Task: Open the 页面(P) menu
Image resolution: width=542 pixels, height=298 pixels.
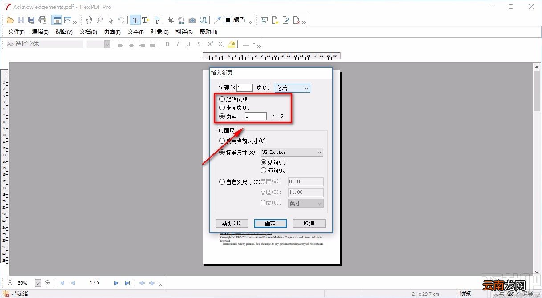Action: click(112, 32)
